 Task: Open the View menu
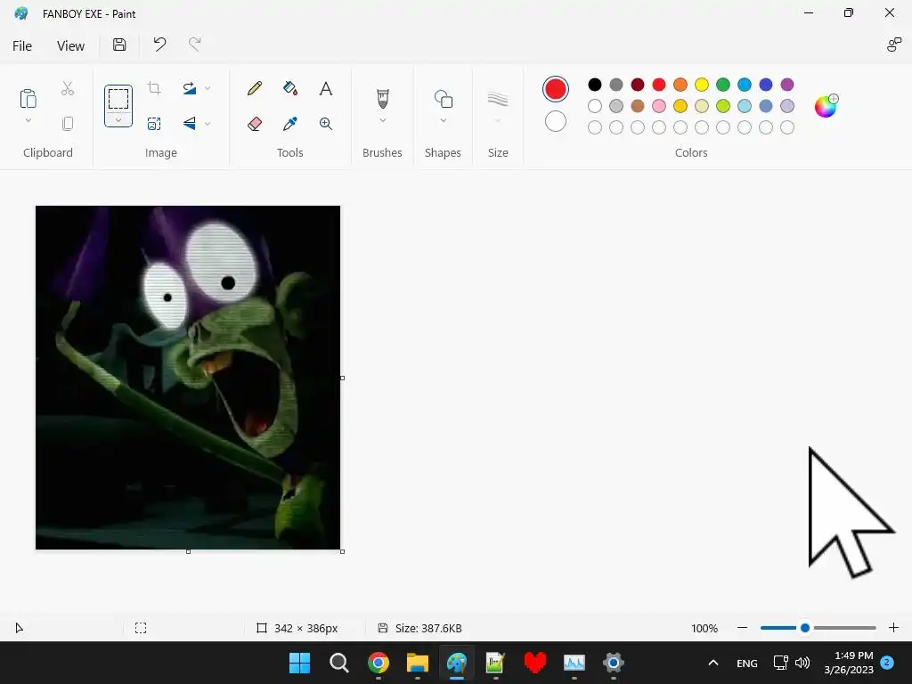tap(70, 46)
